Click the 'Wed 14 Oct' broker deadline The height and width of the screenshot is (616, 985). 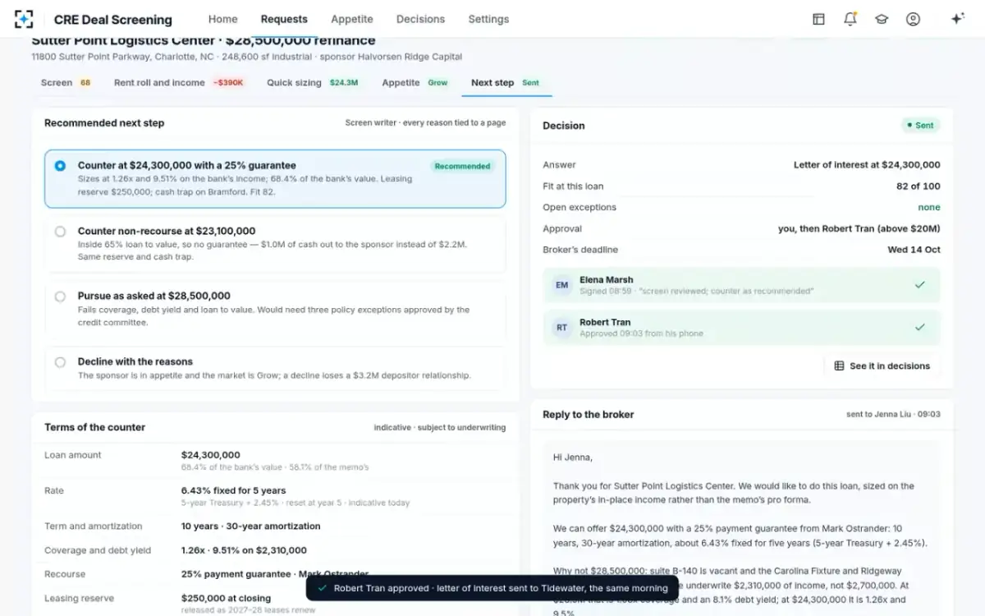914,250
